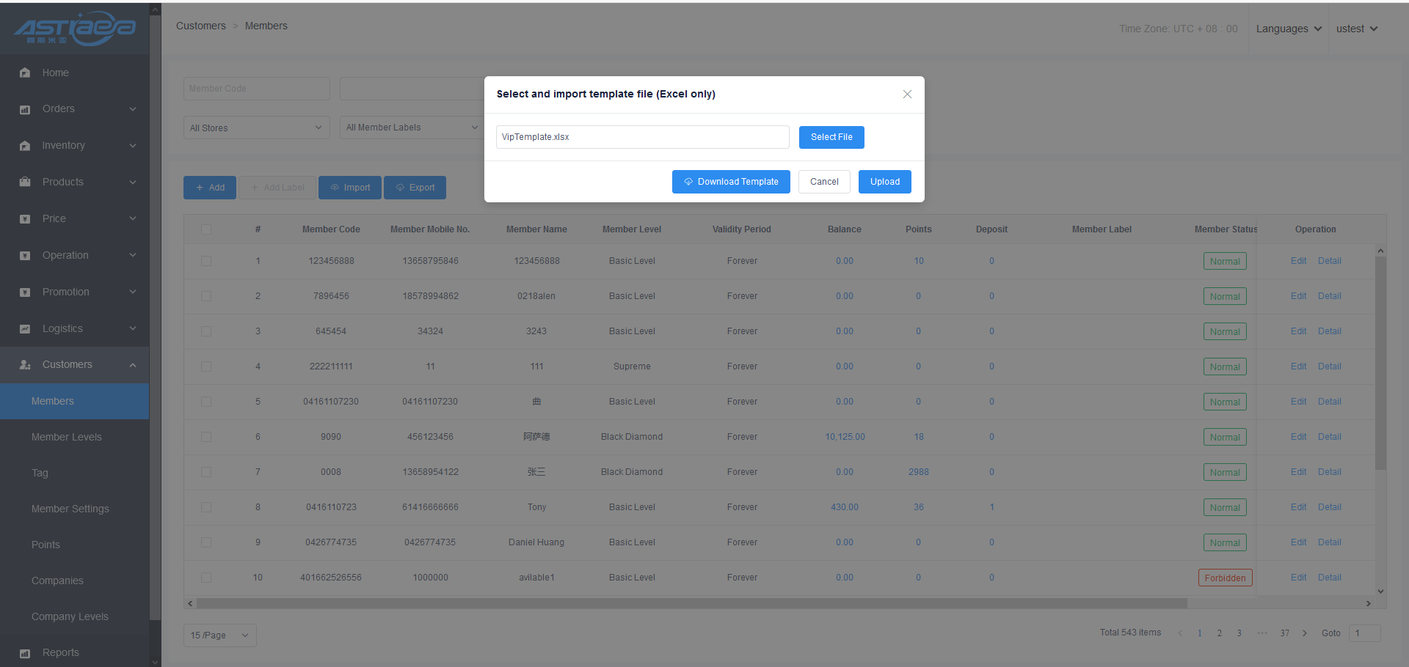Image resolution: width=1409 pixels, height=667 pixels.
Task: Open Member Levels in the sidebar
Action: click(x=67, y=437)
